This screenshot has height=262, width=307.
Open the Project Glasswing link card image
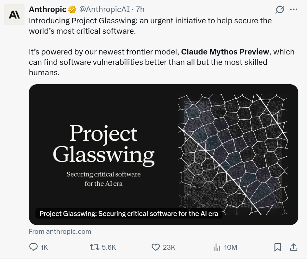tap(164, 155)
